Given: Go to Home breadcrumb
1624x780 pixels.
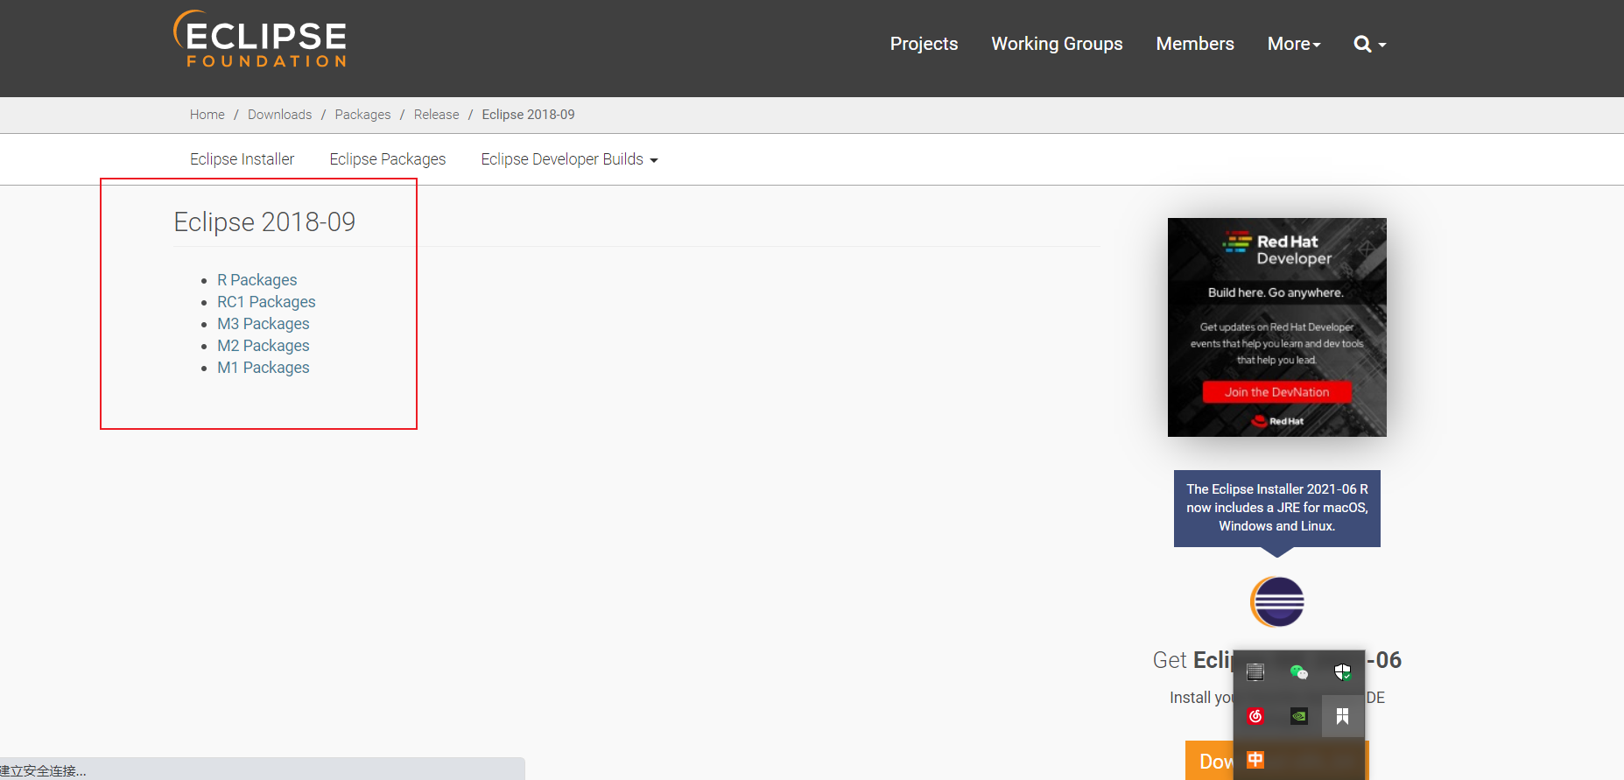Looking at the screenshot, I should (x=207, y=115).
